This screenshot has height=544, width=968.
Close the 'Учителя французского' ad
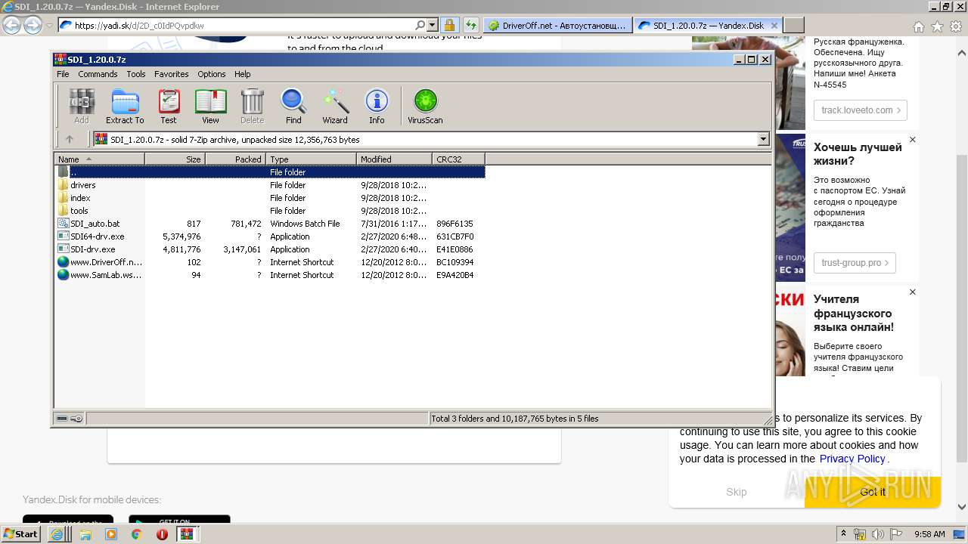[x=912, y=292]
